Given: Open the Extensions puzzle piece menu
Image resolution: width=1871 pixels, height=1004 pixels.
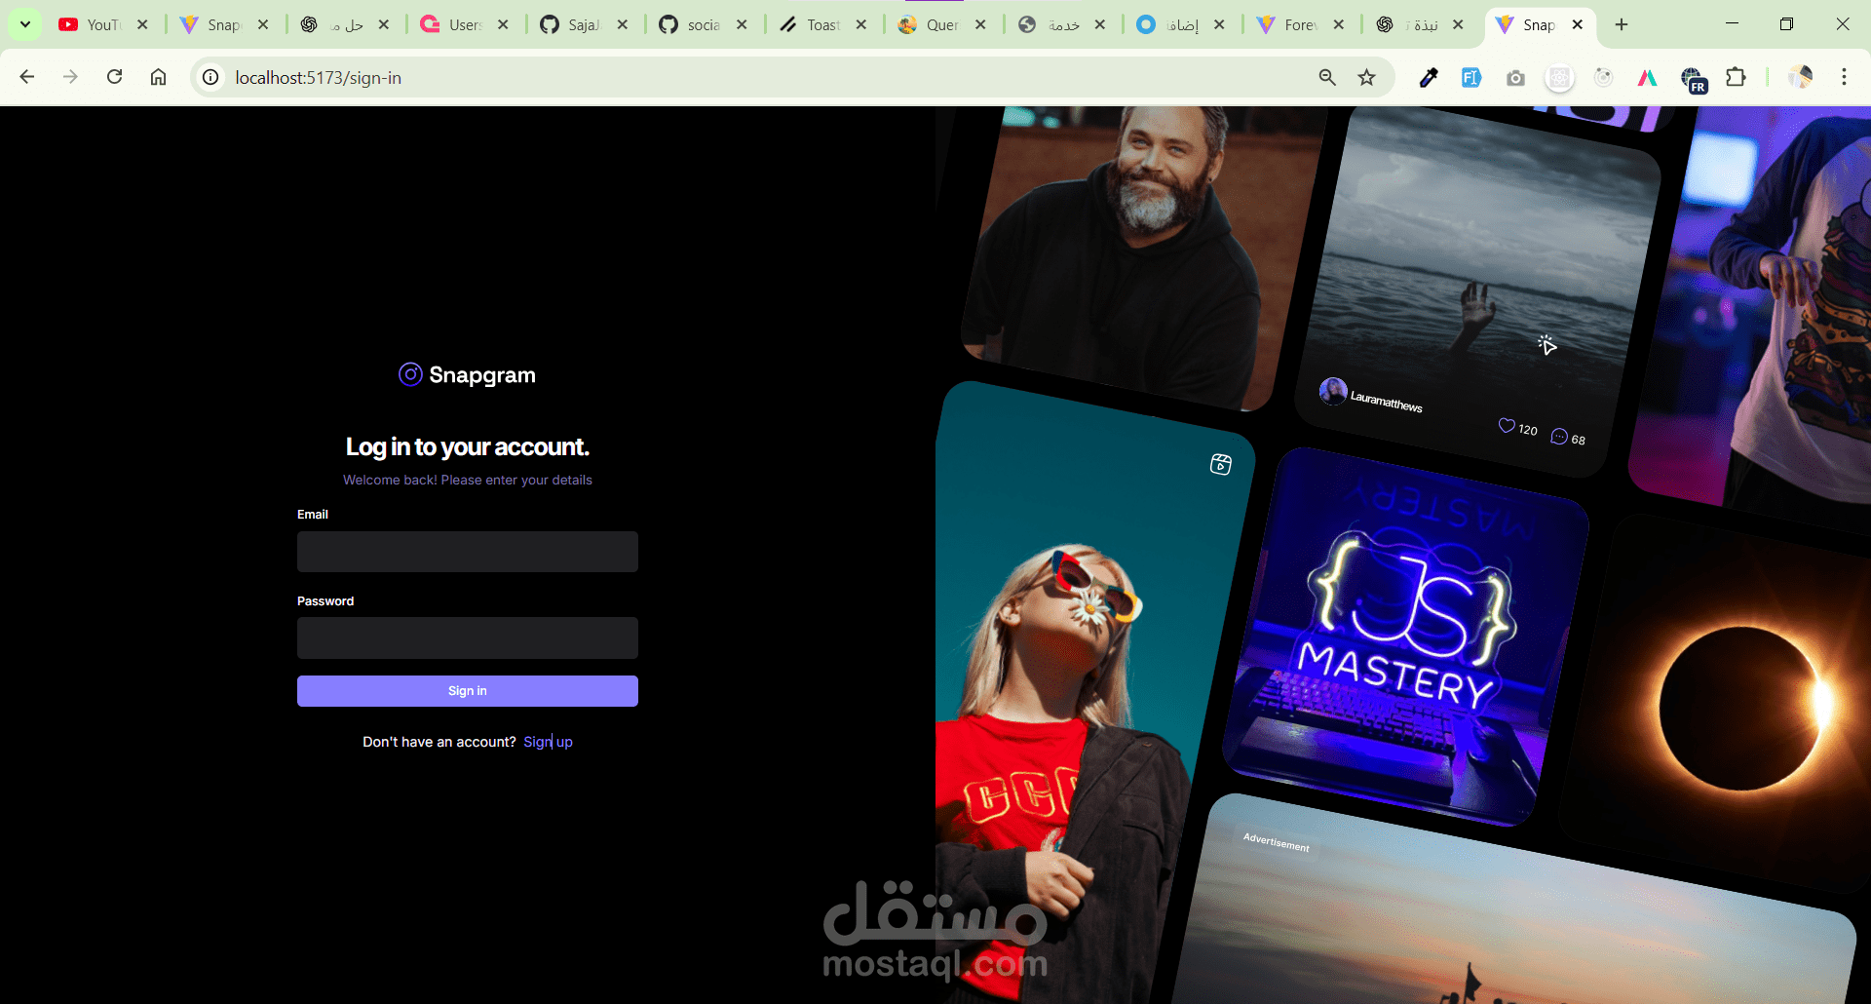Looking at the screenshot, I should (1737, 77).
